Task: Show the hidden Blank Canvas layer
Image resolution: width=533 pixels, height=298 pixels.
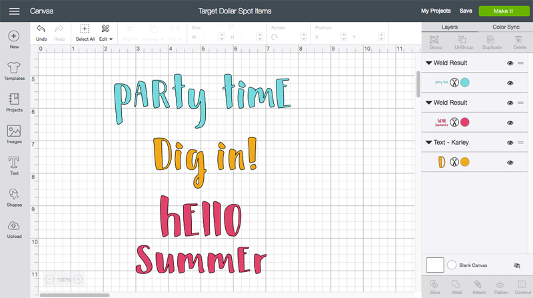Action: pos(517,265)
